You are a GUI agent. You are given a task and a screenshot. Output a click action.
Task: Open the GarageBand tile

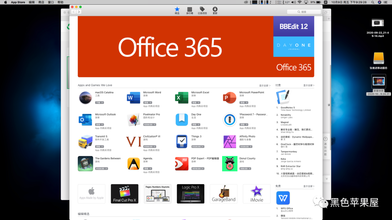224,194
